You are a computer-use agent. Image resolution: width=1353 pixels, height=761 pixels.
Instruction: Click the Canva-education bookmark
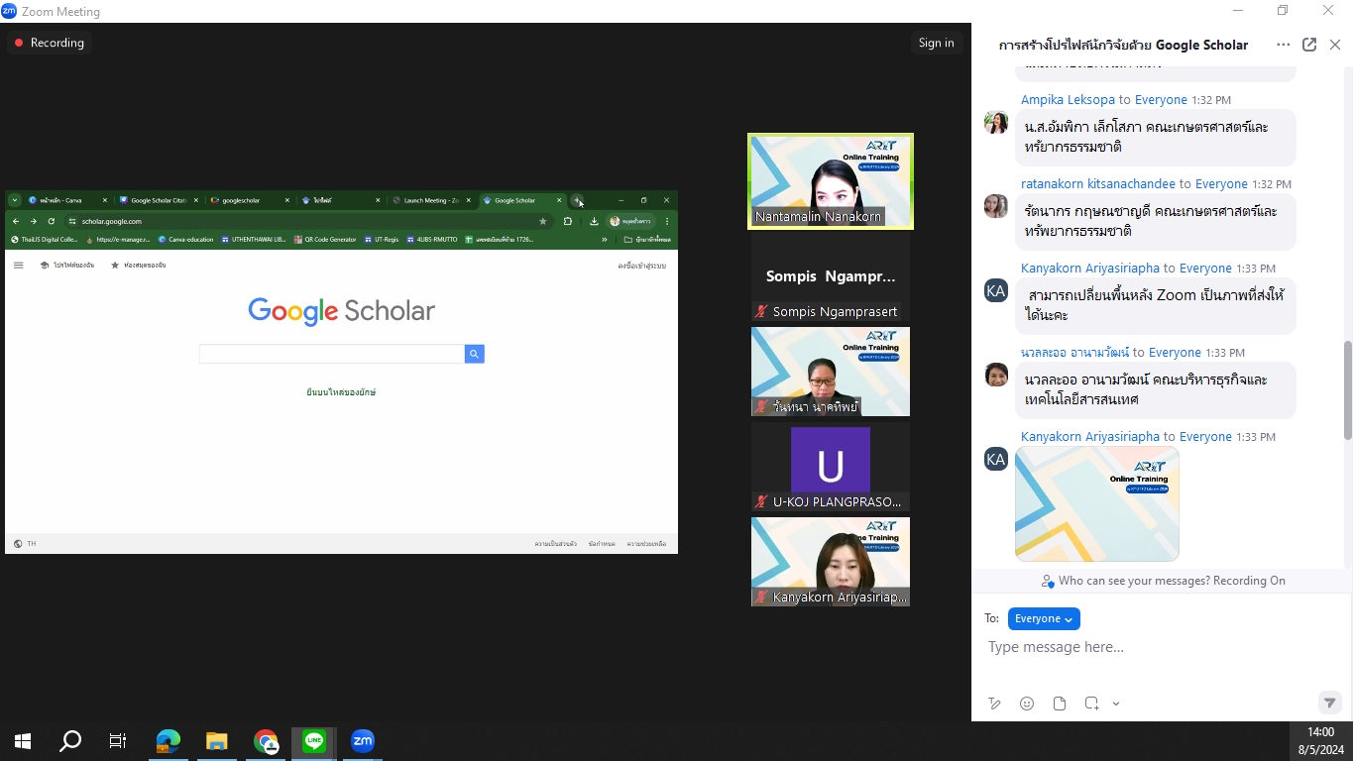186,240
